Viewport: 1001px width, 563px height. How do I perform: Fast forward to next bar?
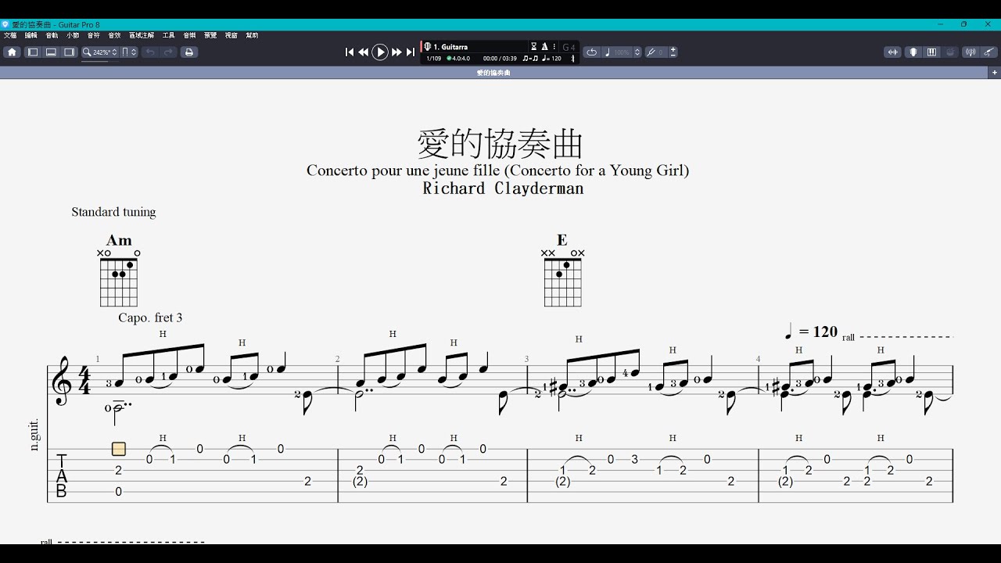(x=396, y=52)
